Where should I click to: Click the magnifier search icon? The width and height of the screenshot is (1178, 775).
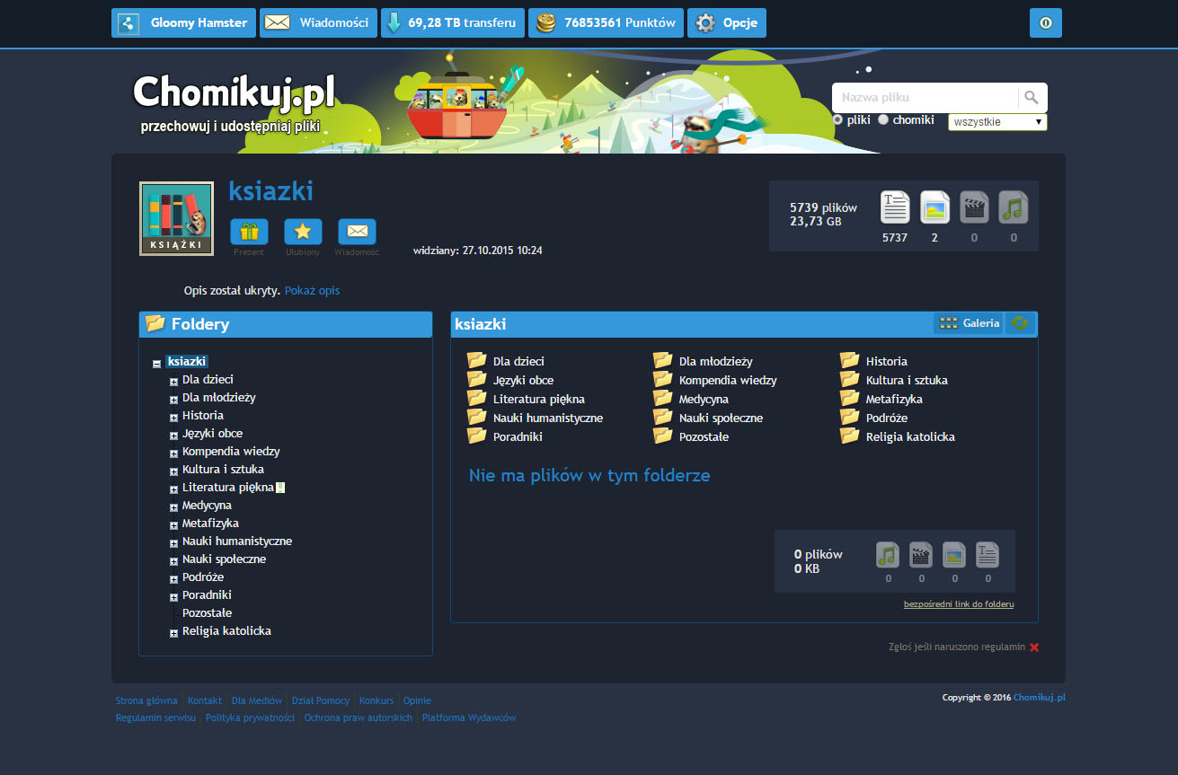[1032, 98]
